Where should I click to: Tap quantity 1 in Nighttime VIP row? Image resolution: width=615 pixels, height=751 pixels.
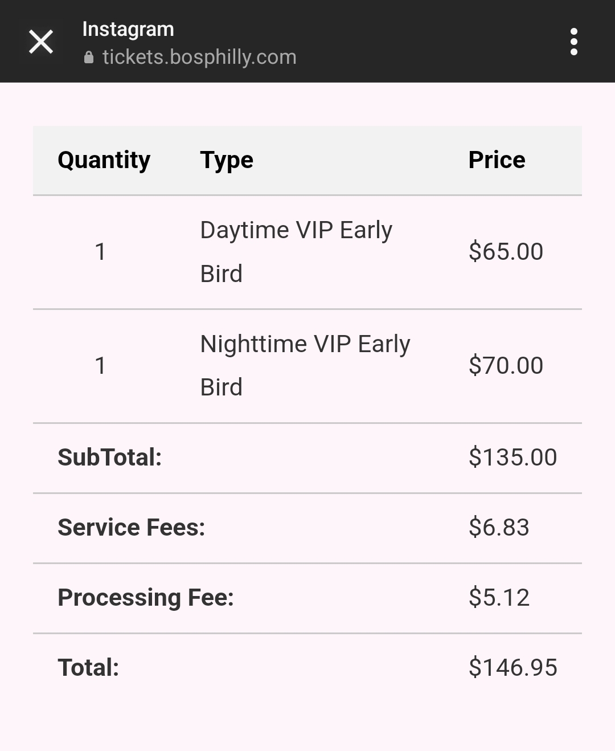100,365
